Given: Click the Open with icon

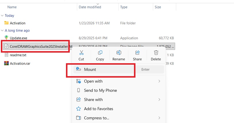Looking at the screenshot, I should pos(78,81).
